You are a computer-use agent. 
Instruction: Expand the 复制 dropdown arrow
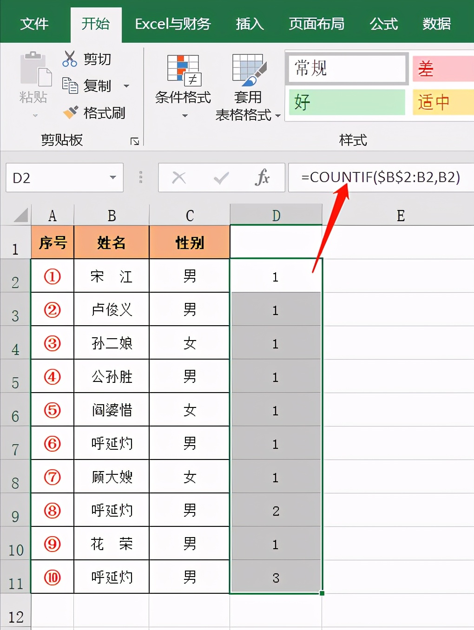[x=126, y=86]
